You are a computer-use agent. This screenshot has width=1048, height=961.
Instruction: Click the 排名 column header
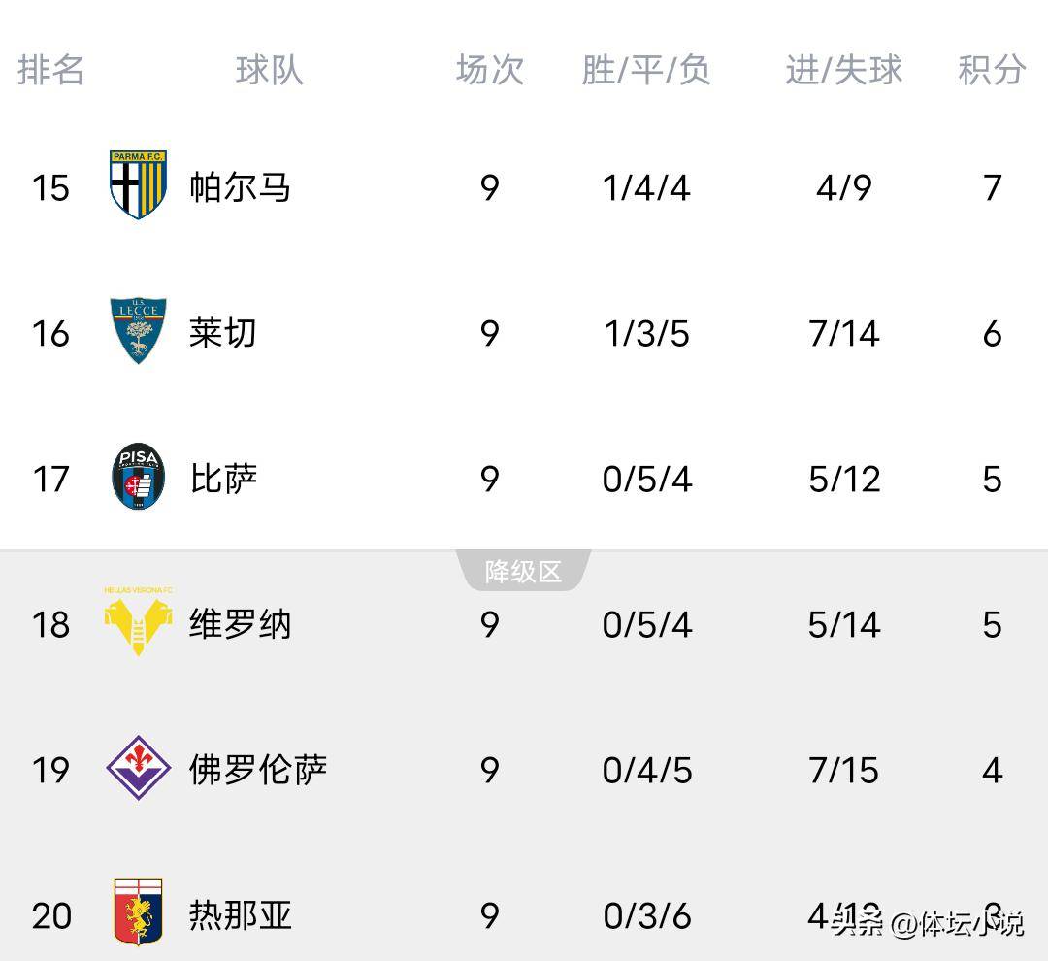coord(51,70)
